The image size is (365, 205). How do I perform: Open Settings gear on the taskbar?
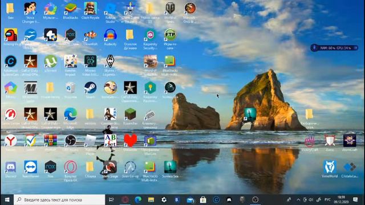(x=164, y=200)
